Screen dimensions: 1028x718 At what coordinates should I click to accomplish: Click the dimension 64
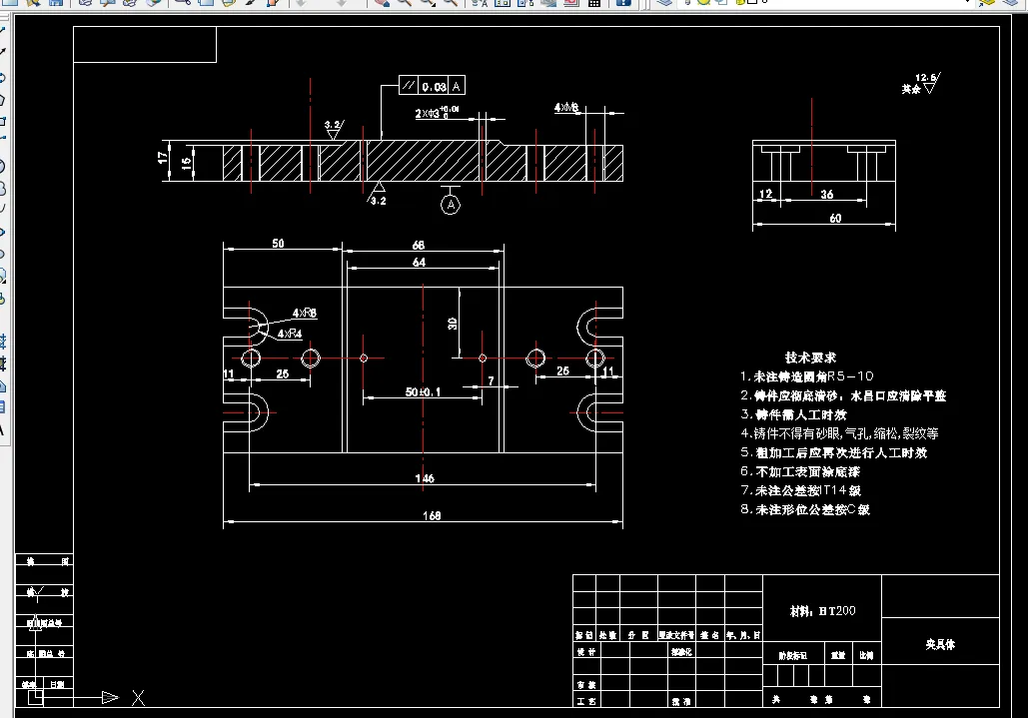coord(419,262)
